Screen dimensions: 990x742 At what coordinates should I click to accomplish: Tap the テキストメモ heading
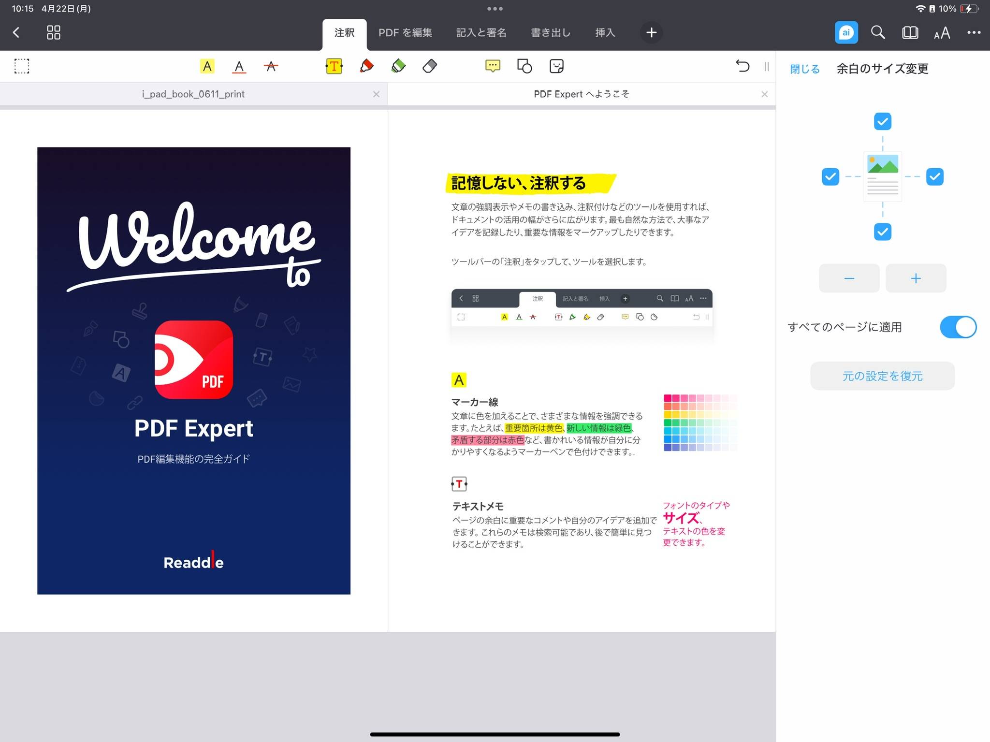[x=478, y=506]
